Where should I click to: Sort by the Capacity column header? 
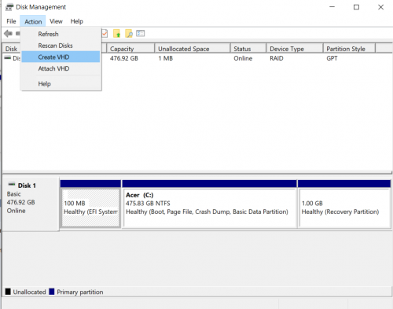click(x=130, y=49)
